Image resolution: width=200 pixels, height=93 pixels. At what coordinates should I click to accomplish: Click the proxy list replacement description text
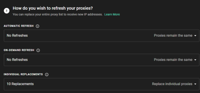58,14
